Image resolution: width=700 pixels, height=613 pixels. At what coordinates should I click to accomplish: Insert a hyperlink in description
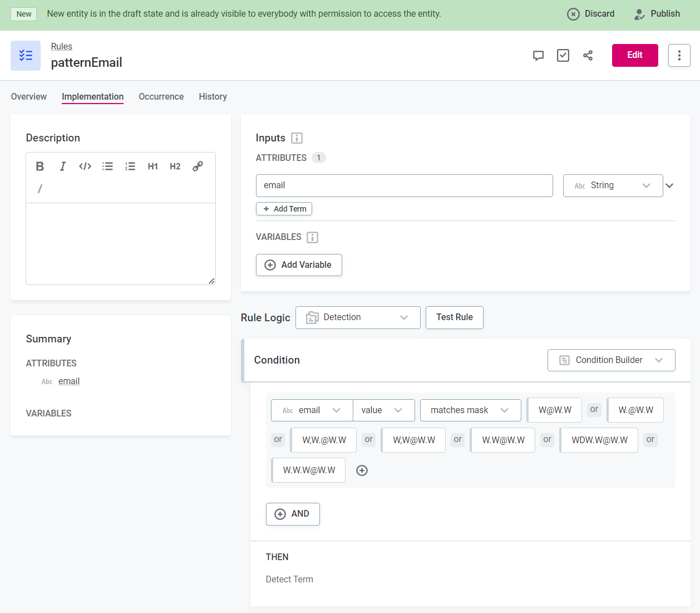coord(198,166)
